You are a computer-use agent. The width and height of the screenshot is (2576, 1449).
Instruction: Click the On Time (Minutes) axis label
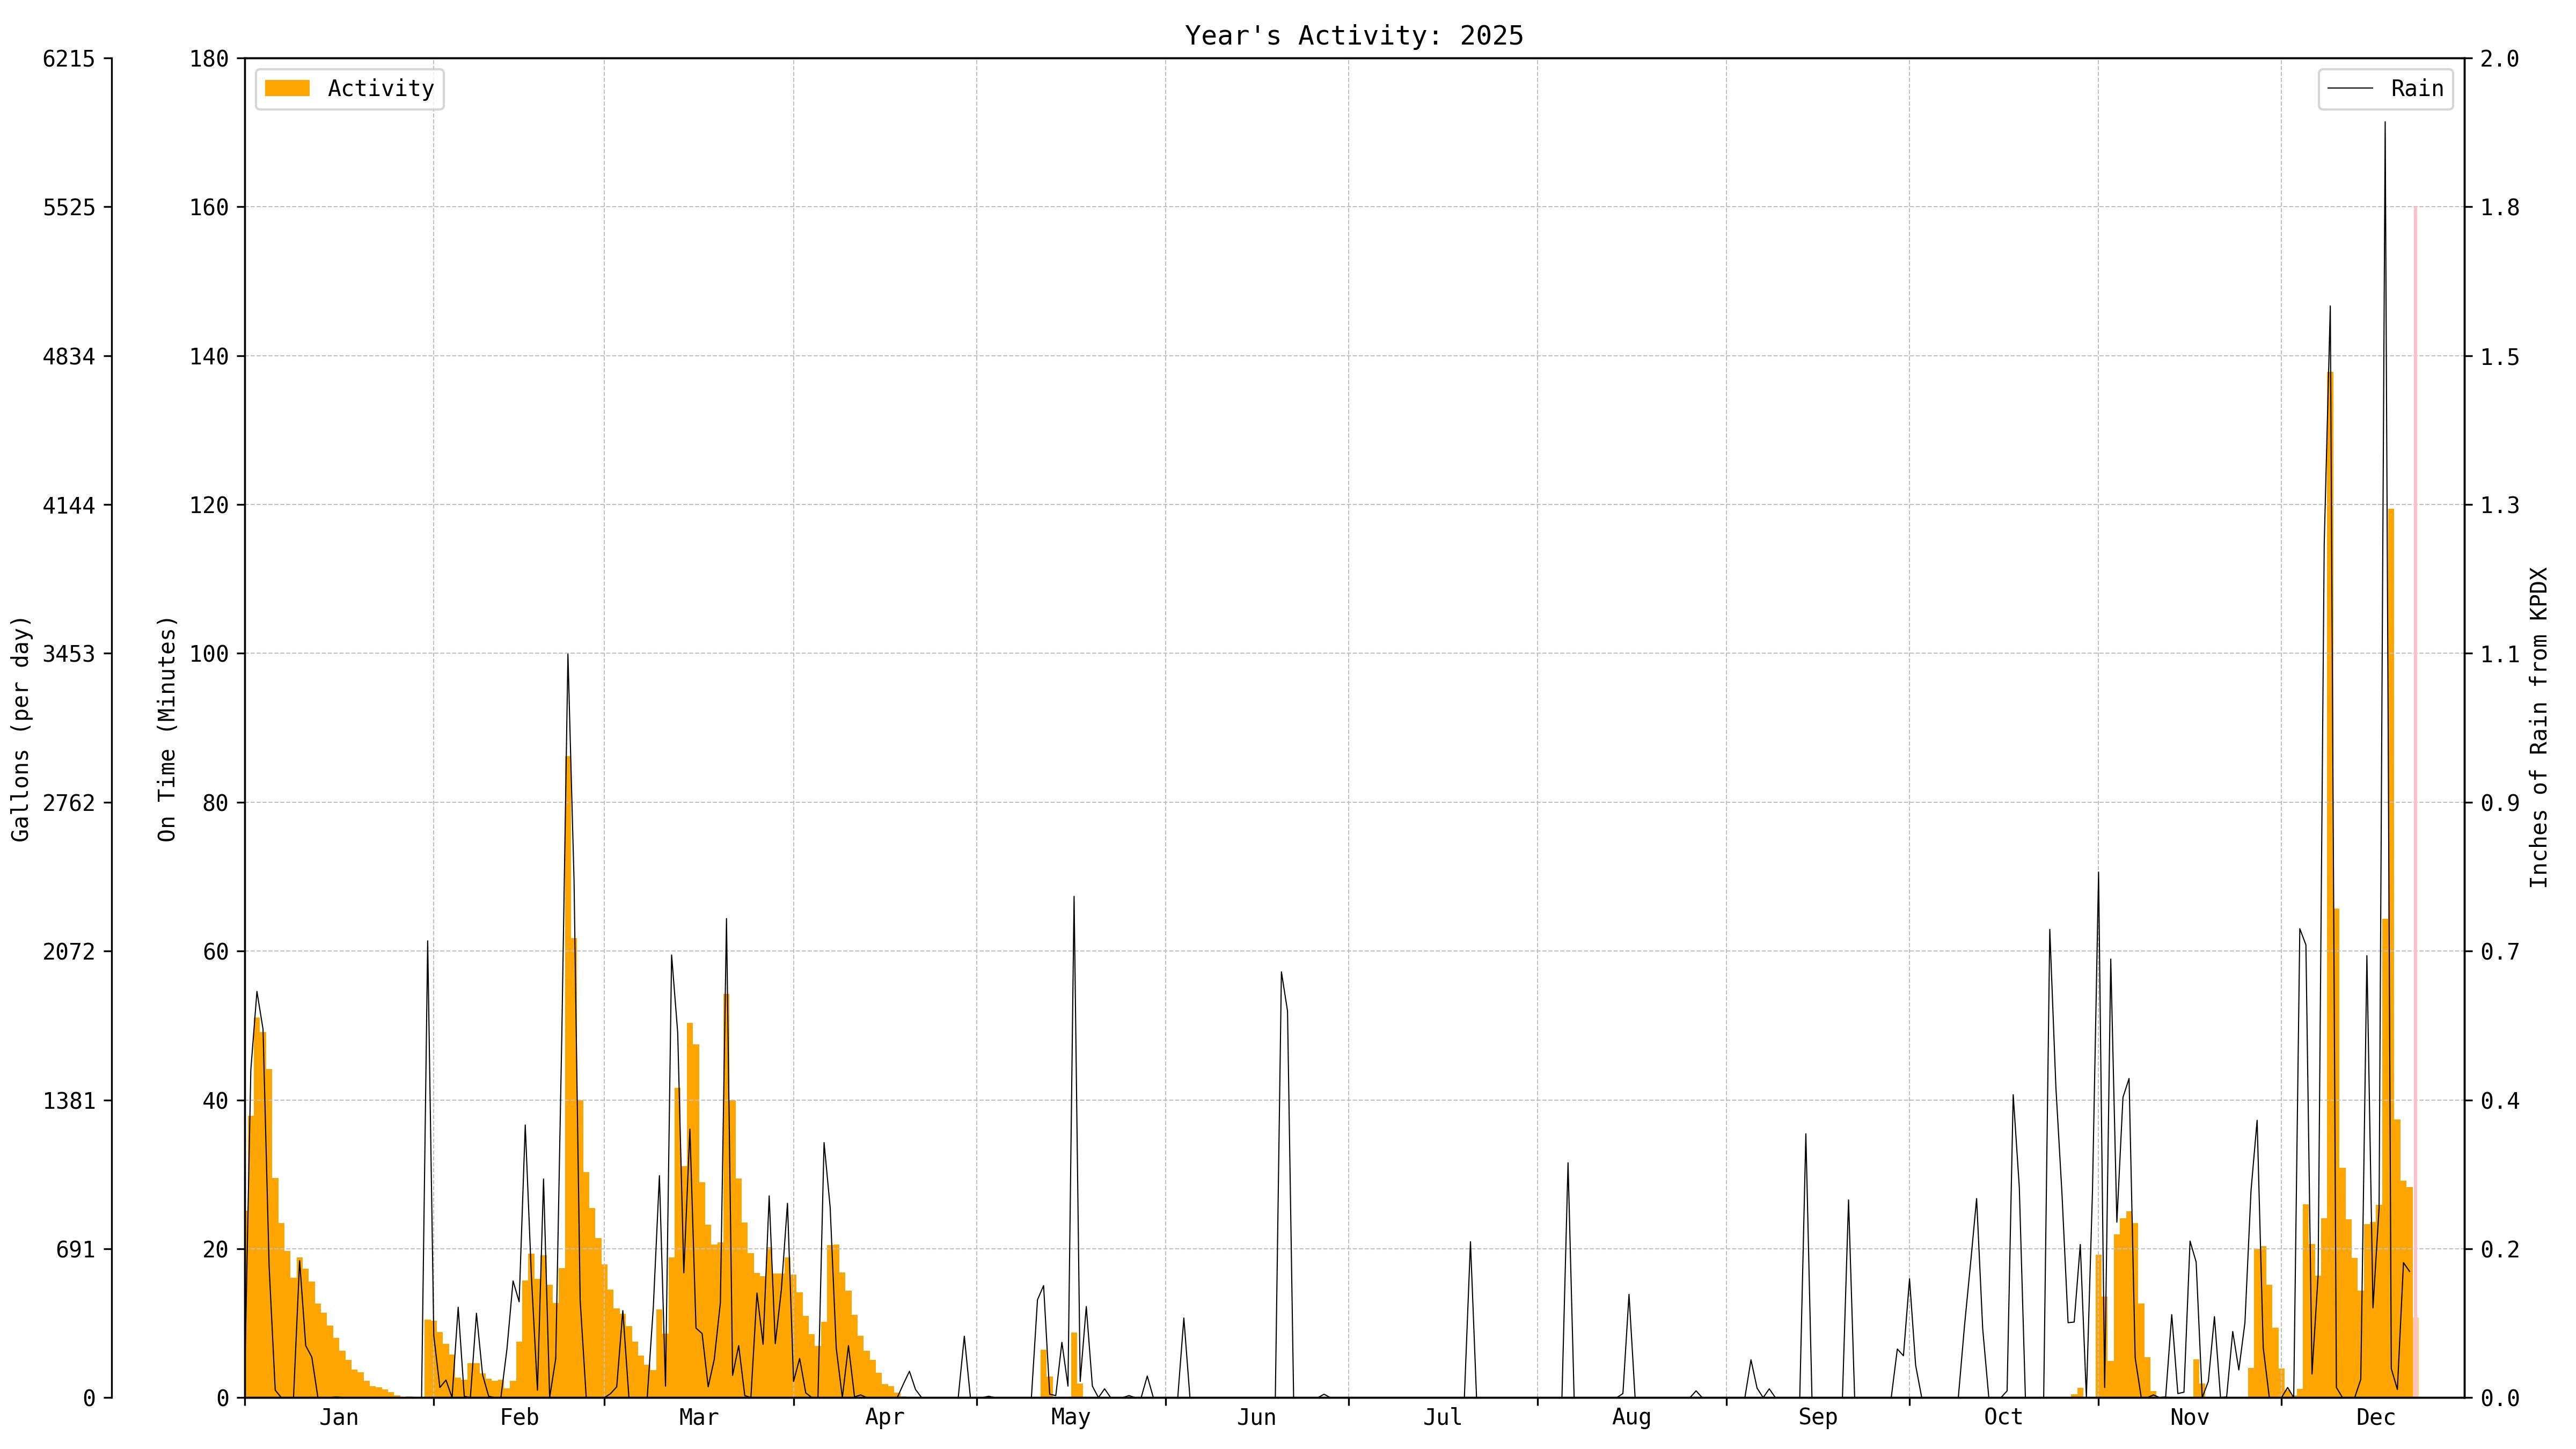pyautogui.click(x=167, y=728)
